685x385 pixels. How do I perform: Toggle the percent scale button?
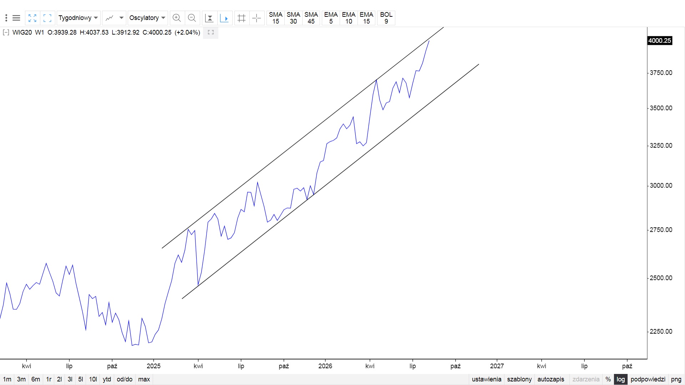[608, 379]
